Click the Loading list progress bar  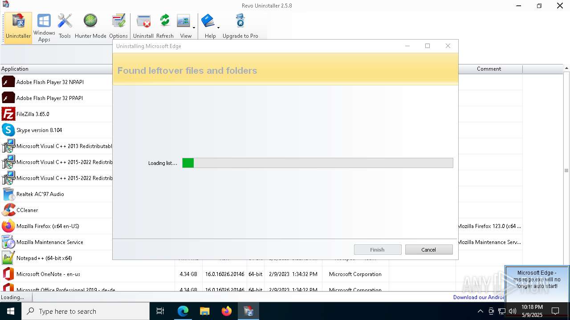[x=318, y=163]
